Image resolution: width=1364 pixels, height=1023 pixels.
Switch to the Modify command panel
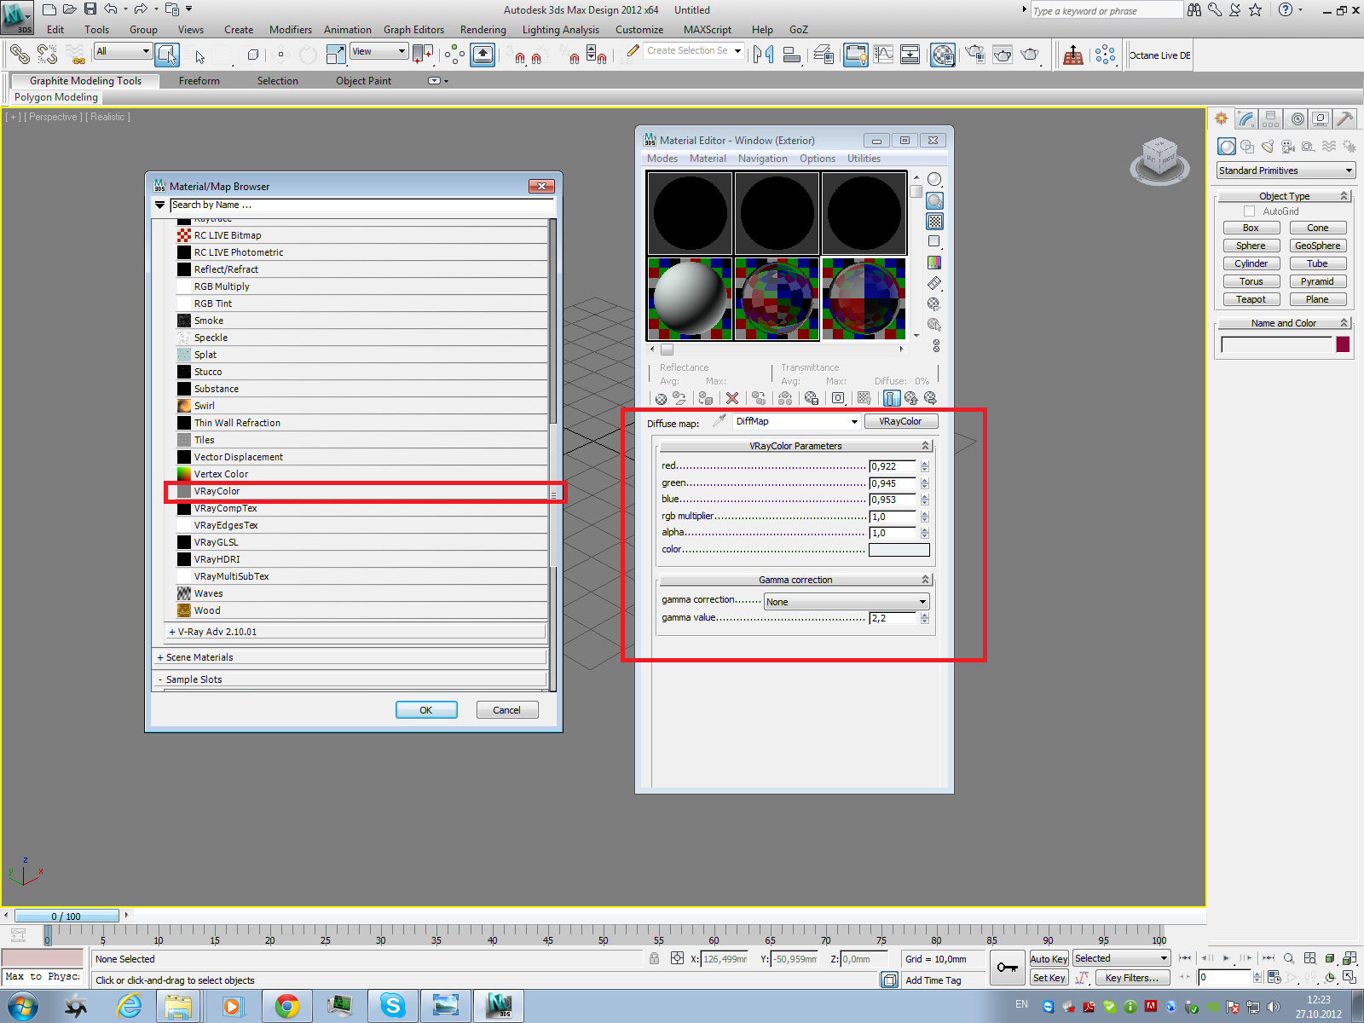pos(1246,118)
